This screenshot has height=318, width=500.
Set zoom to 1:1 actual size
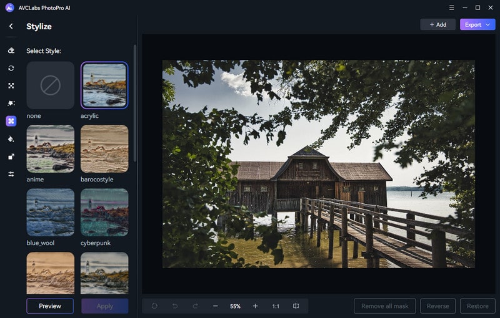click(276, 306)
